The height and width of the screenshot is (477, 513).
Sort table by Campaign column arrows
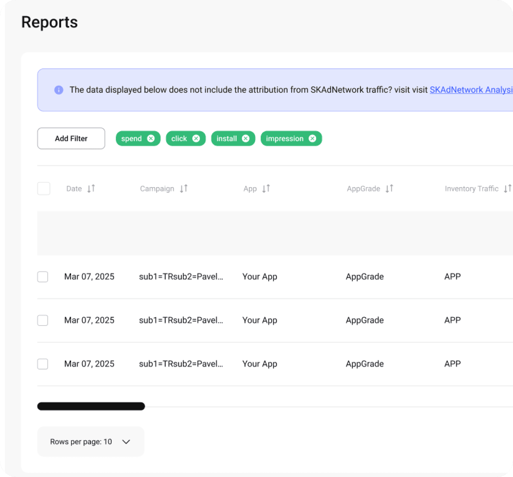click(184, 188)
